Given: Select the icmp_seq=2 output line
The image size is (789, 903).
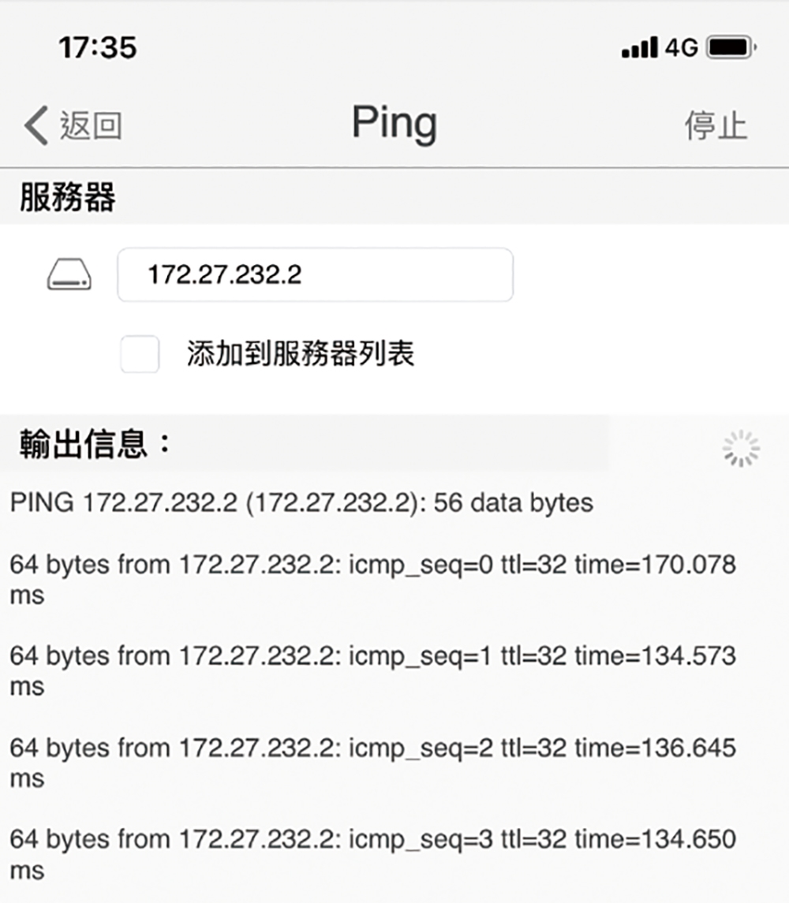Looking at the screenshot, I should (x=373, y=763).
